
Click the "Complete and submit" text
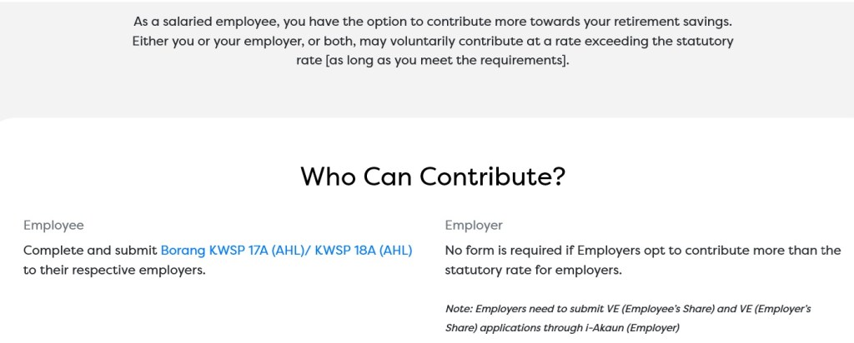tap(90, 251)
